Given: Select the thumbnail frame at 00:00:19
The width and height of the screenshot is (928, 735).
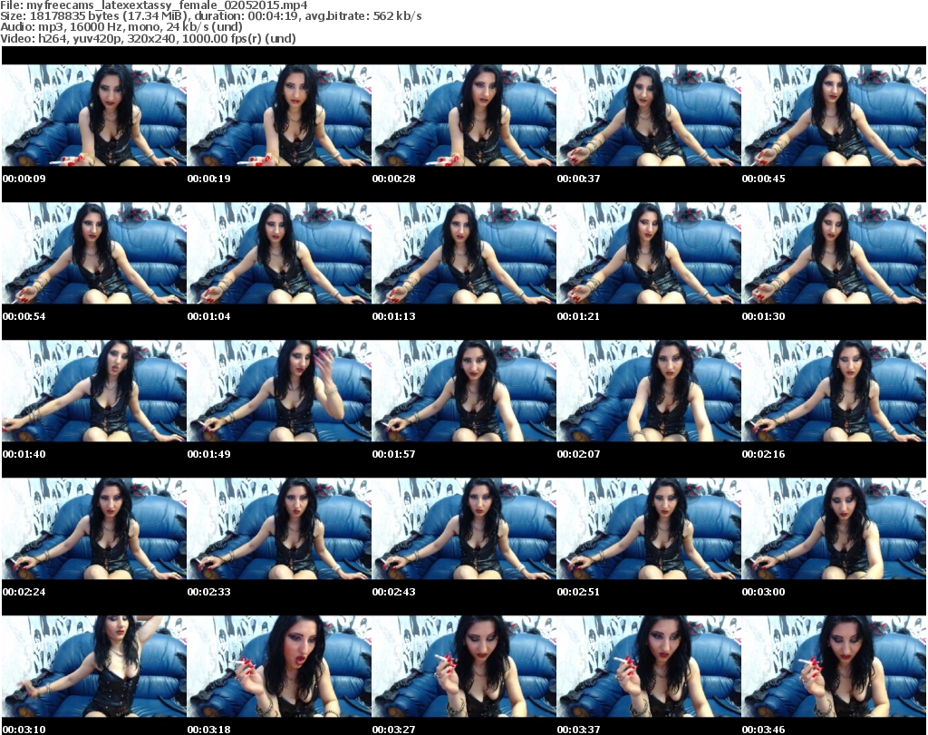Looking at the screenshot, I should click(x=279, y=115).
